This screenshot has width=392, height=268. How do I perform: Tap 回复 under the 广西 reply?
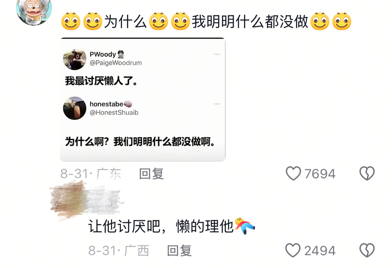179,250
